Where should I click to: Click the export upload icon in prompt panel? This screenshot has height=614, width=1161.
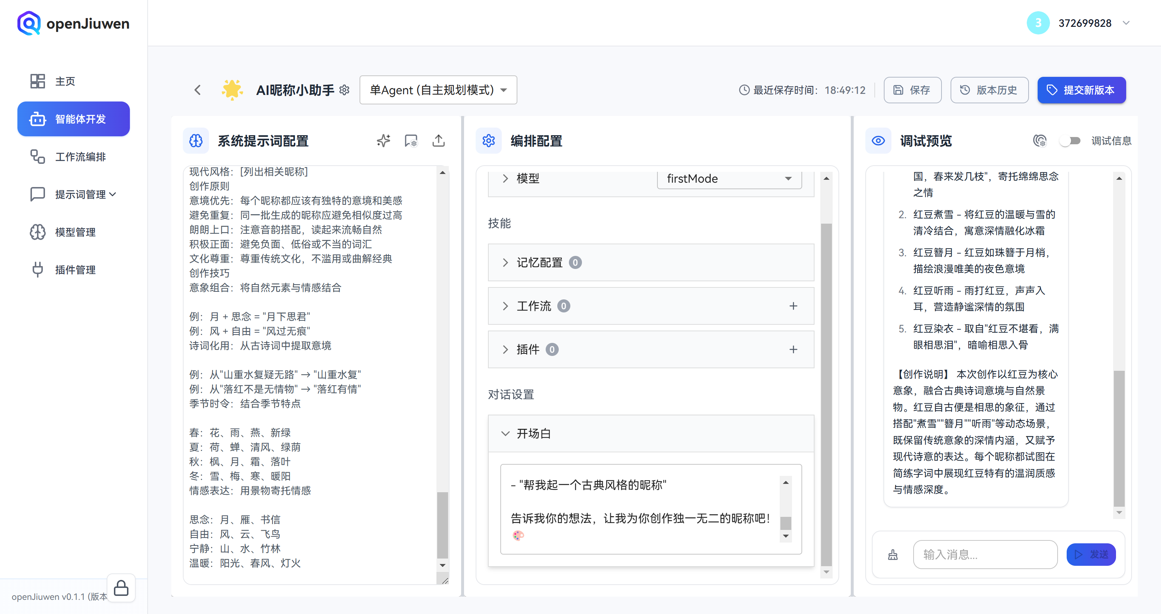click(x=438, y=141)
